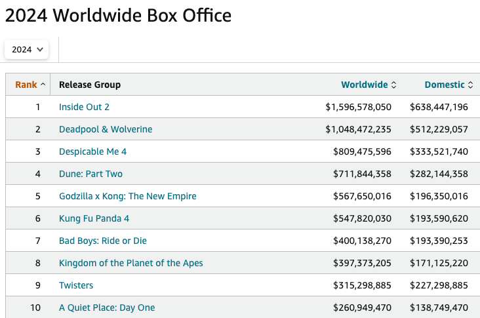This screenshot has height=318, width=480.
Task: Click the Twisters release link
Action: pos(76,285)
